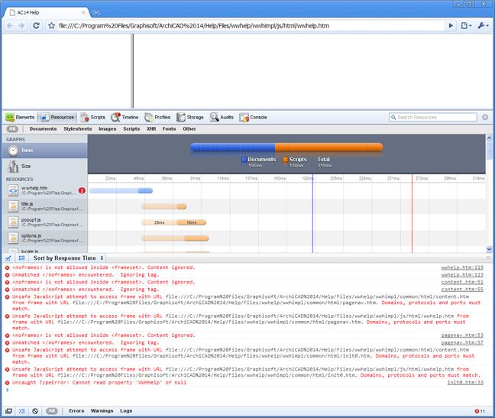
Task: Filter resources by Fonts
Action: coord(169,129)
